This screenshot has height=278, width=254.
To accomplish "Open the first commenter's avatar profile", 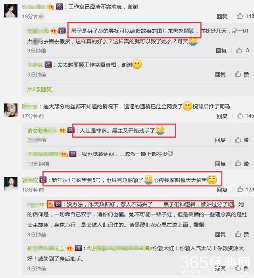I will pyautogui.click(x=11, y=11).
